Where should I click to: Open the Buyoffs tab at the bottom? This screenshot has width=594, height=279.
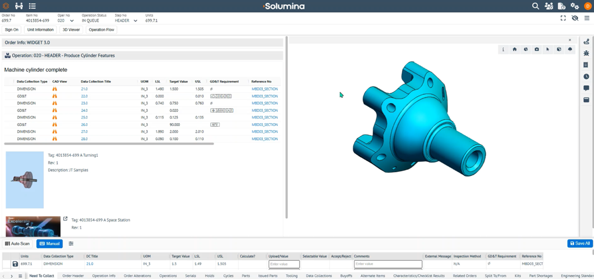point(346,276)
